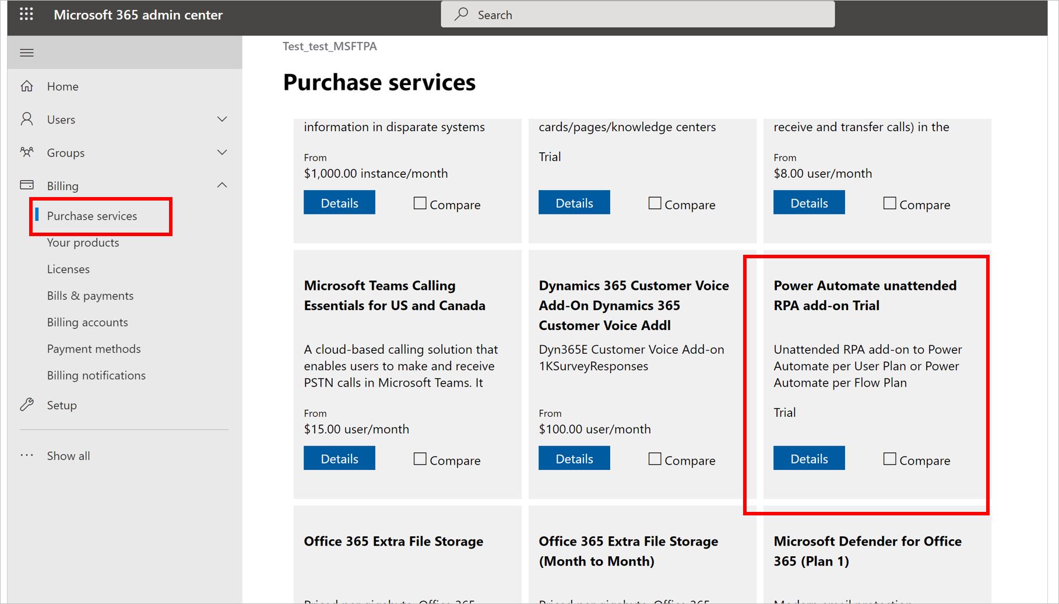Viewport: 1059px width, 604px height.
Task: Click Dynamics 365 Customer Voice Add-On title
Action: [x=634, y=305]
